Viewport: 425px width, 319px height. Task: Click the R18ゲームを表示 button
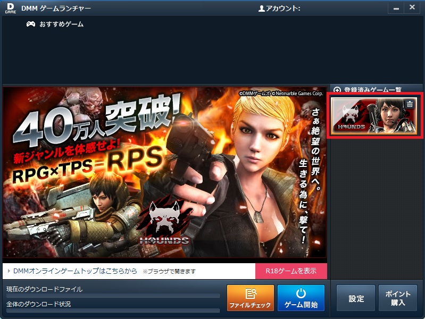[x=291, y=271]
